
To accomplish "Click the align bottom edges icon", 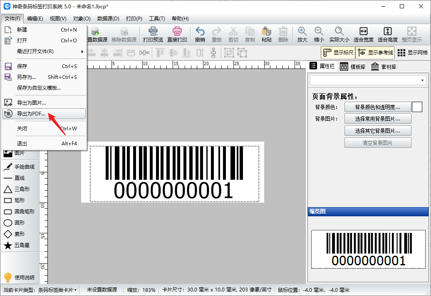I will point(187,53).
